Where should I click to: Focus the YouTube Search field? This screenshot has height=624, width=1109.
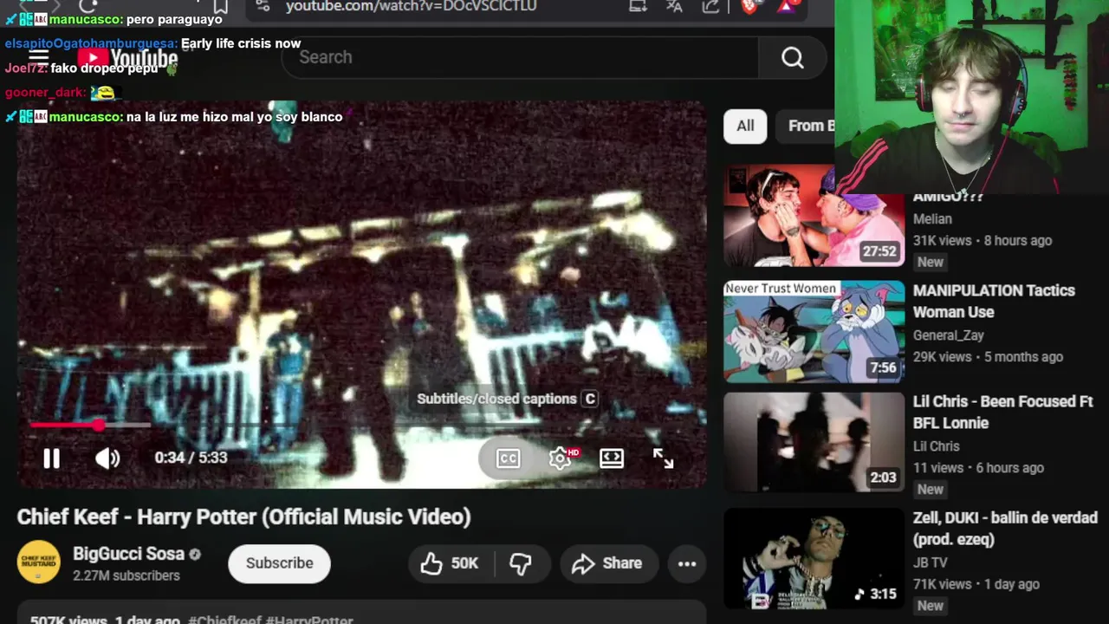point(520,57)
